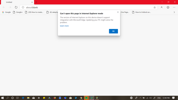Close the Untitled tab
This screenshot has width=178, height=100.
pyautogui.click(x=32, y=2)
